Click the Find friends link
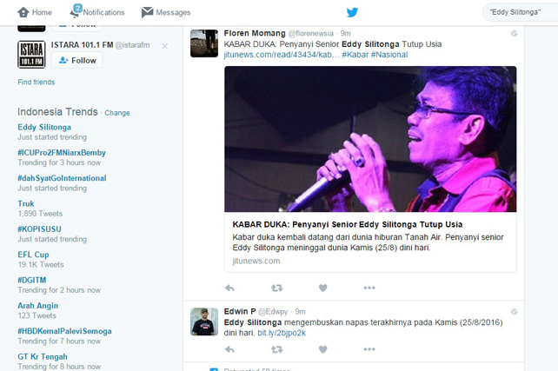The image size is (558, 371). pyautogui.click(x=37, y=83)
